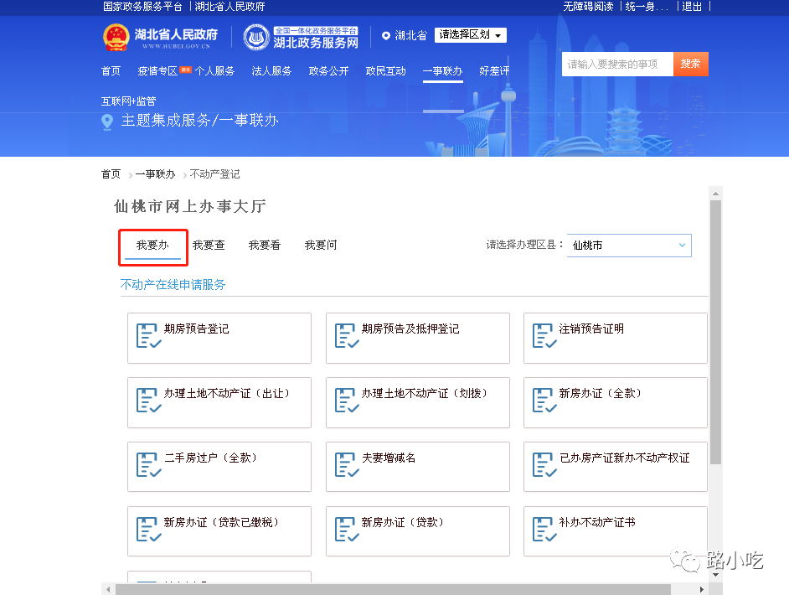Select the 我要办 tab
The image size is (789, 595).
[152, 246]
